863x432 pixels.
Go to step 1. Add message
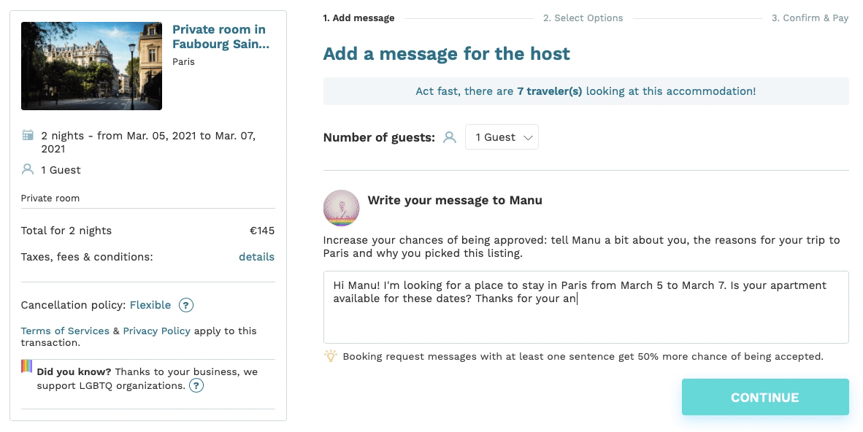pyautogui.click(x=358, y=18)
